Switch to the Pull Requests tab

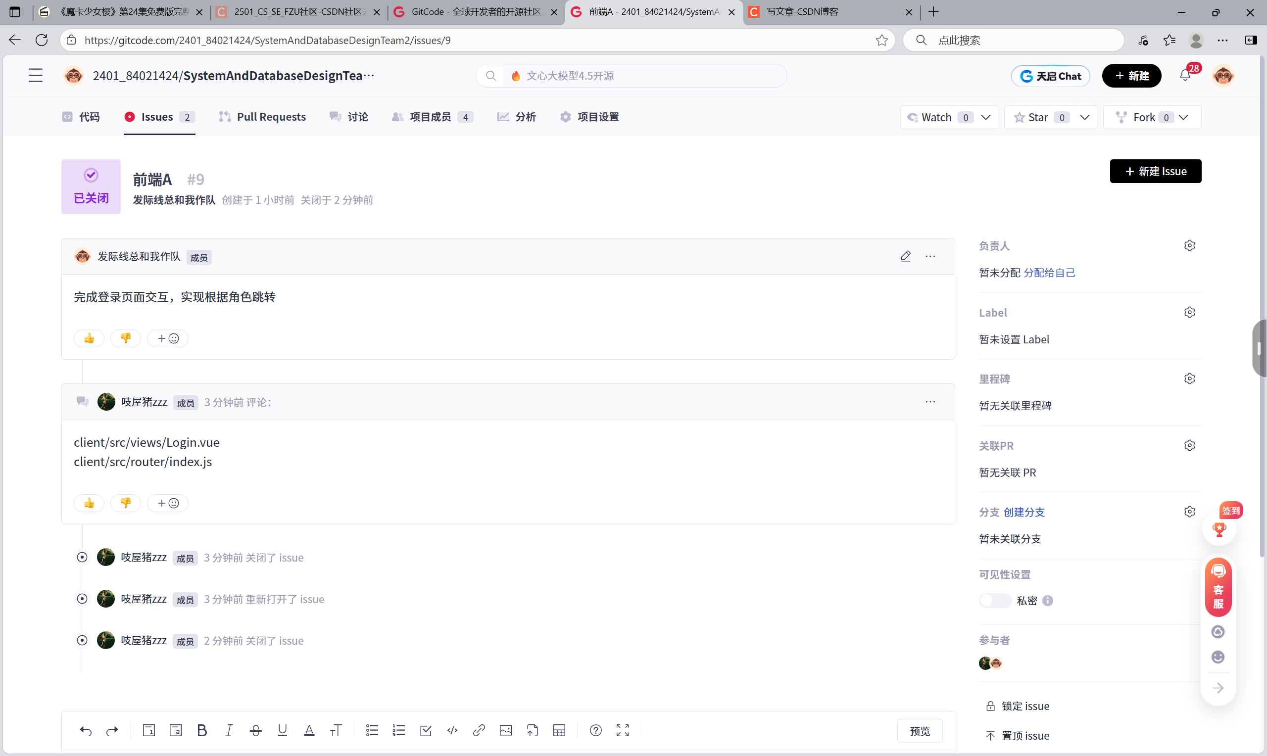pyautogui.click(x=262, y=117)
